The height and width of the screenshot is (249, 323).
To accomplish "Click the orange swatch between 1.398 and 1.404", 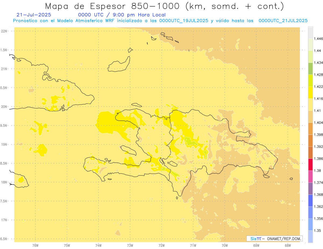I will click(x=310, y=128).
